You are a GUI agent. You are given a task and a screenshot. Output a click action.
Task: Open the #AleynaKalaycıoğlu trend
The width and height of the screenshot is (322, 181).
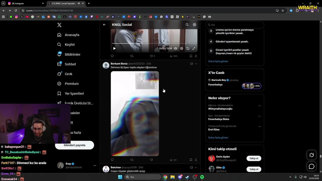coord(220,109)
